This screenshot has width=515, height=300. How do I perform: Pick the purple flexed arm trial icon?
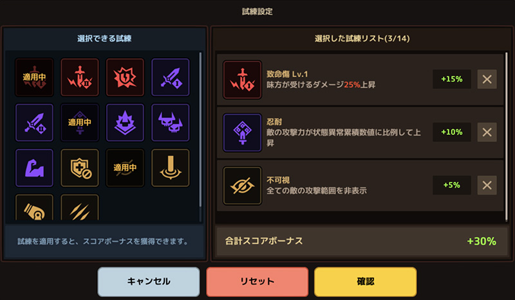(x=34, y=168)
